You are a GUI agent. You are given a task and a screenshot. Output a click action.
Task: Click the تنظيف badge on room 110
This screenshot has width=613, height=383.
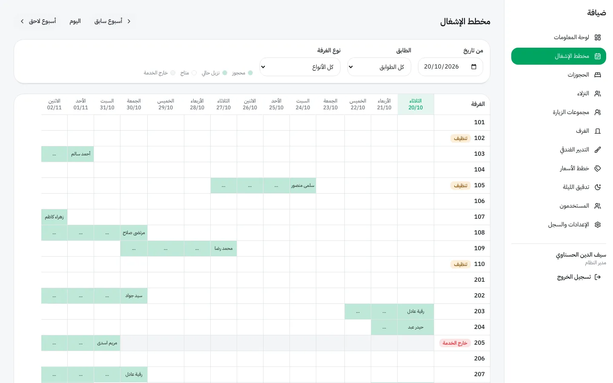coord(461,264)
